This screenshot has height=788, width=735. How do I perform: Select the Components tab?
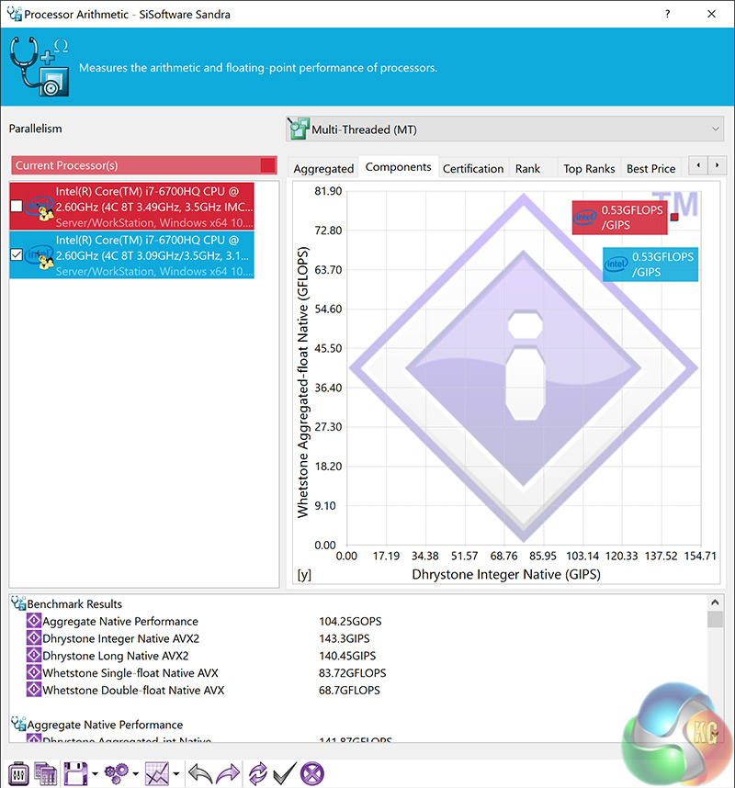[398, 167]
